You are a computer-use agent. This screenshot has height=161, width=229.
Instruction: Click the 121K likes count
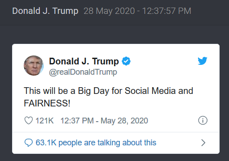tap(45, 121)
